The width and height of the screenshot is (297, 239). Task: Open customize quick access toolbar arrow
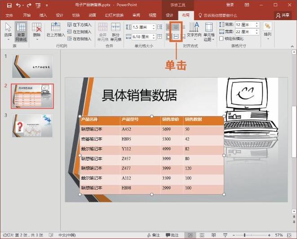point(47,5)
